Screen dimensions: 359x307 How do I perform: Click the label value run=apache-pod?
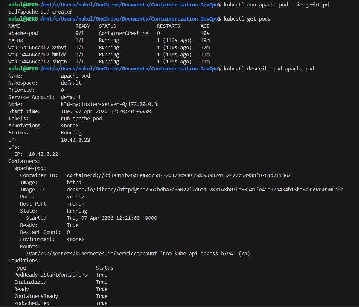pyautogui.click(x=81, y=118)
